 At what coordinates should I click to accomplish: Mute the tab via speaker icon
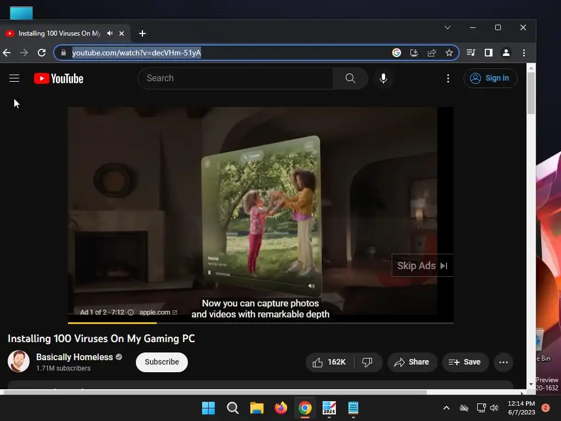(110, 33)
